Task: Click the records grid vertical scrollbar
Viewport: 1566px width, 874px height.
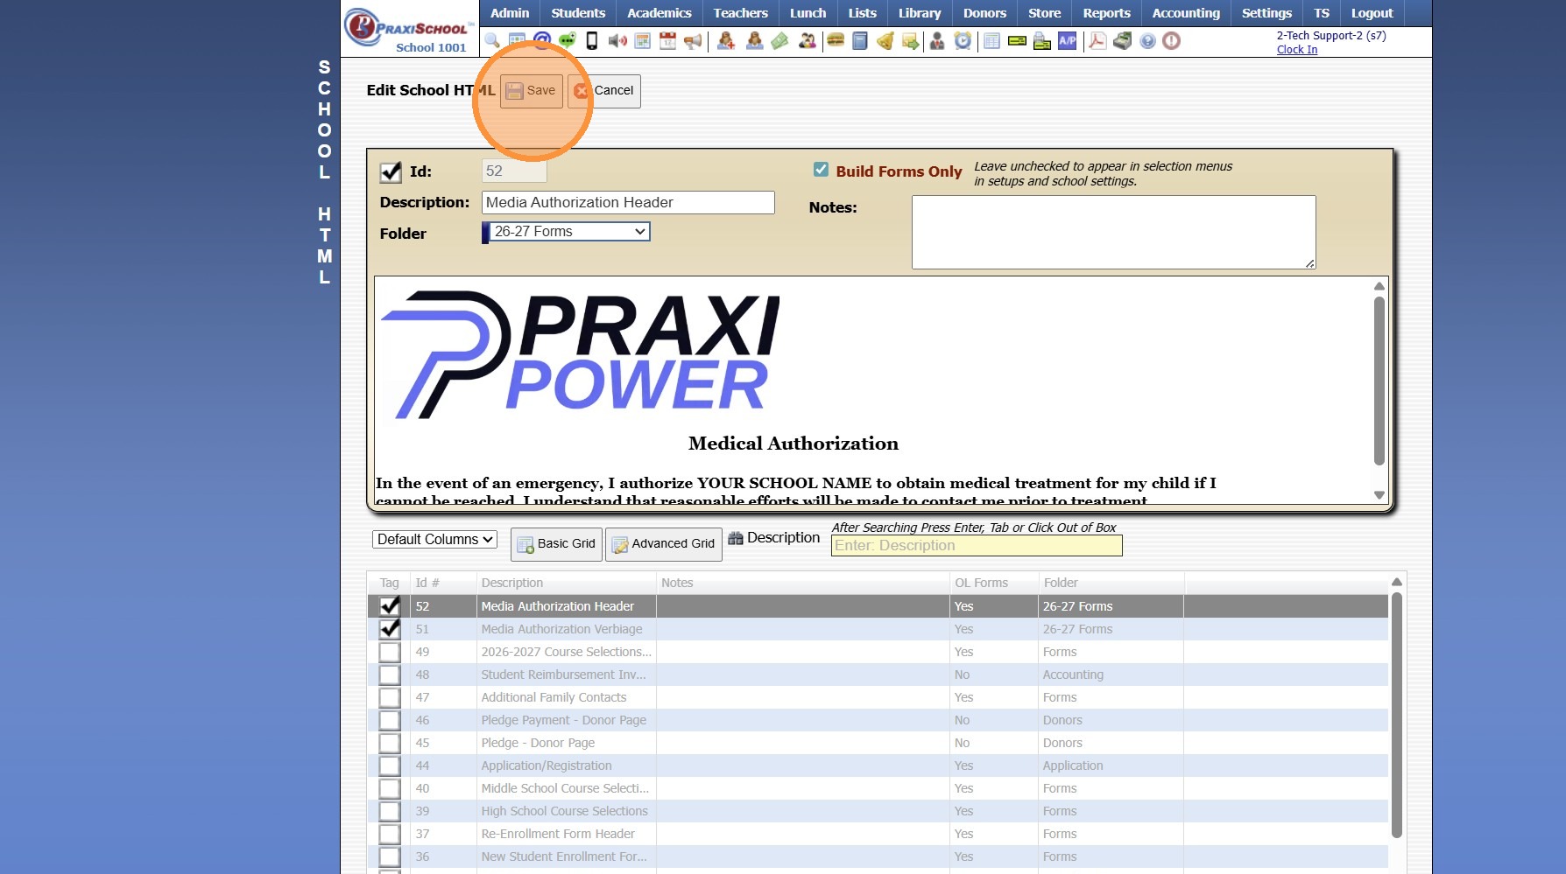Action: tap(1397, 716)
